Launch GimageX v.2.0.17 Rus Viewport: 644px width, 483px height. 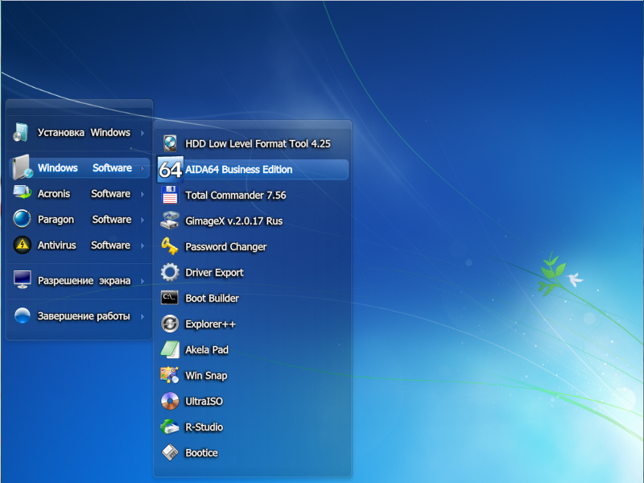253,221
